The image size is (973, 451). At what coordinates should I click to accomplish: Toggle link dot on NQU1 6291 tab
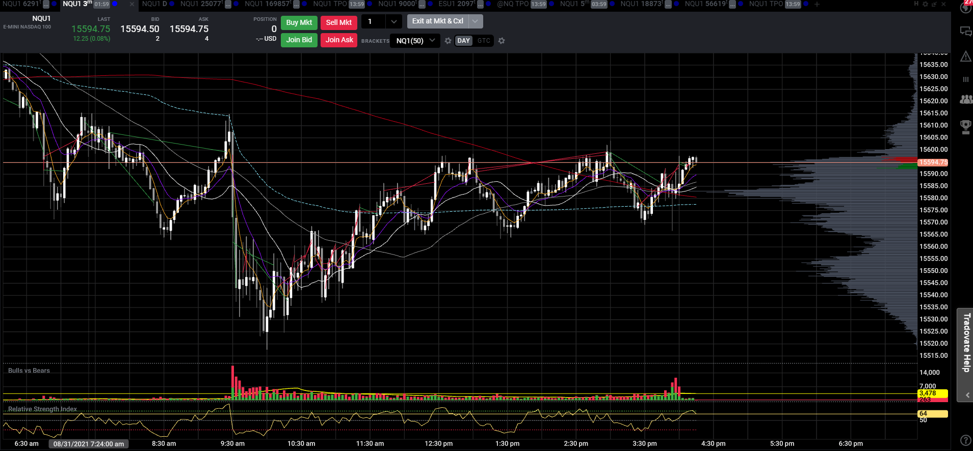54,4
